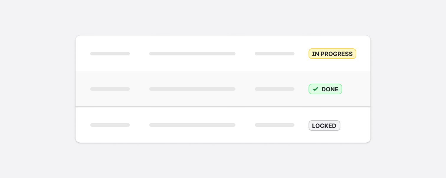Click placeholder bar just before LOCKED badge
Image resolution: width=446 pixels, height=178 pixels.
274,125
